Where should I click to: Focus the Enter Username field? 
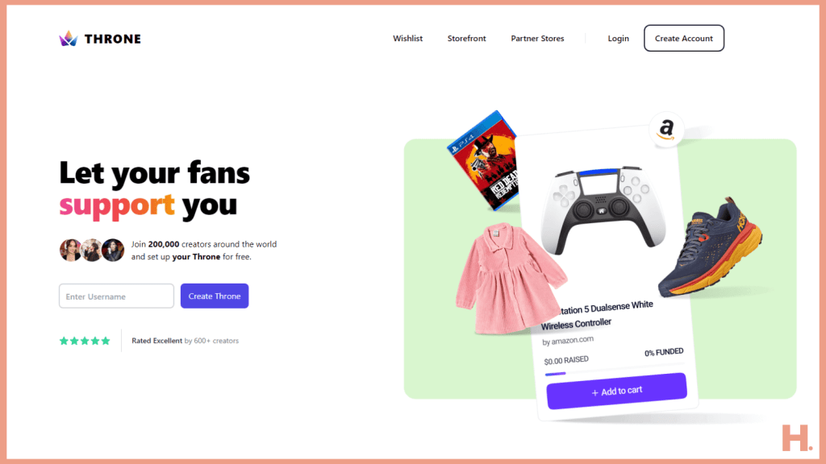116,296
